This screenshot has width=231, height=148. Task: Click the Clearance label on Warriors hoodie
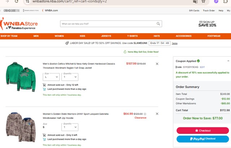point(140,118)
